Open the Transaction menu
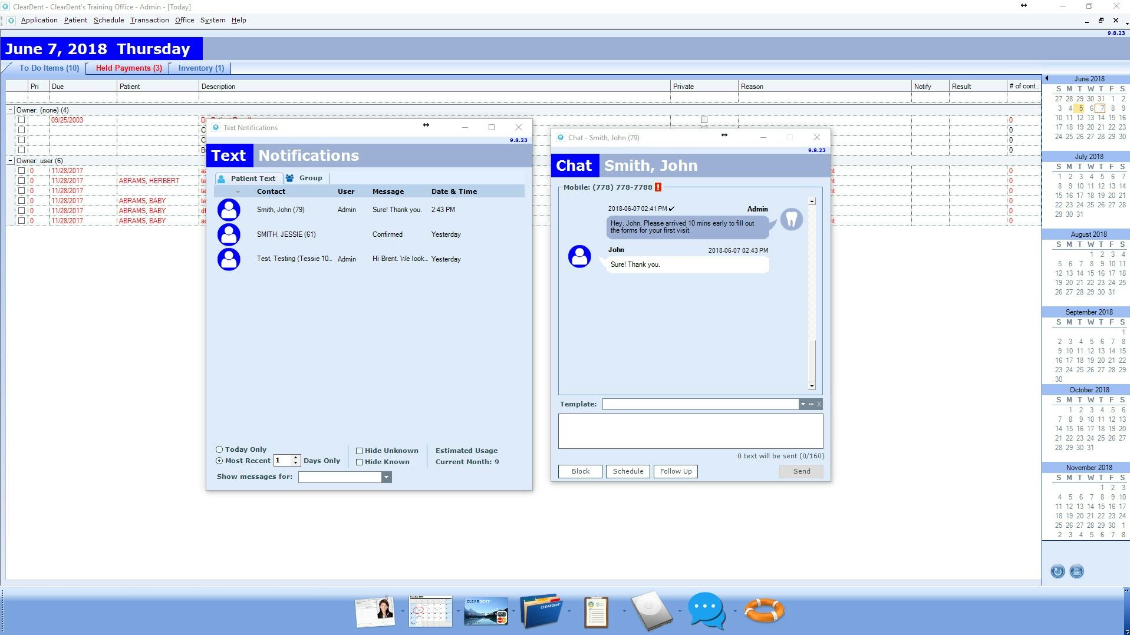 click(x=149, y=20)
